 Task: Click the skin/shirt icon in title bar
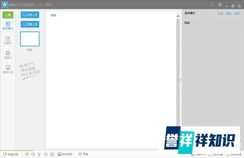point(220,4)
